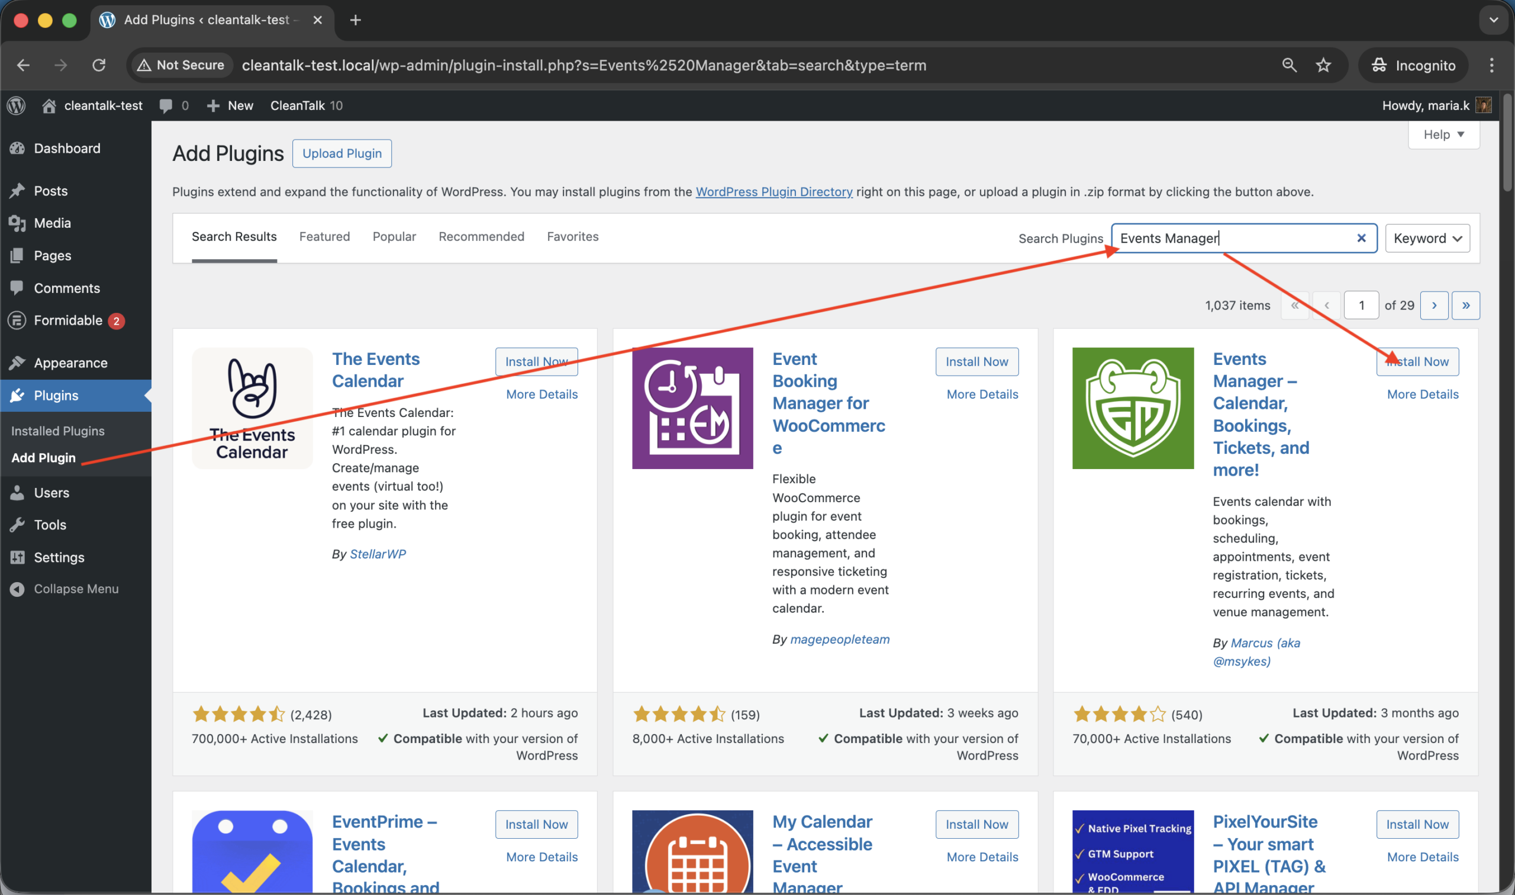Click the Upload Plugin button
This screenshot has height=895, width=1515.
pos(341,153)
